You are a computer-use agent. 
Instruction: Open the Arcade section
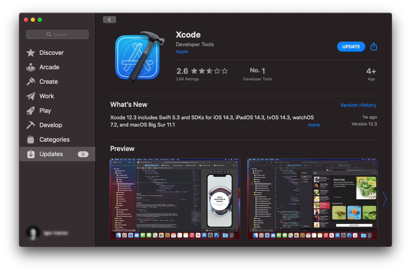[x=48, y=67]
